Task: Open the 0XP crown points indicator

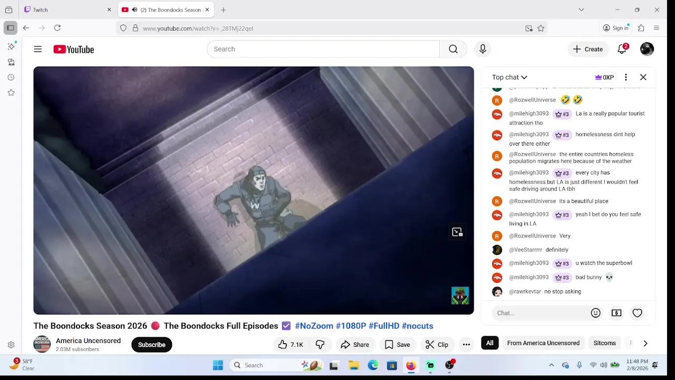Action: coord(604,77)
